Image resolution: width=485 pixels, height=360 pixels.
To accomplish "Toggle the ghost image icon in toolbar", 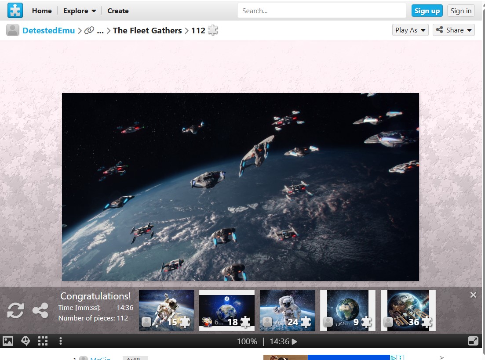I will click(26, 341).
